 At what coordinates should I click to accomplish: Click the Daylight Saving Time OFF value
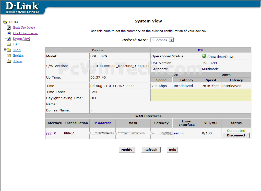[x=93, y=98]
